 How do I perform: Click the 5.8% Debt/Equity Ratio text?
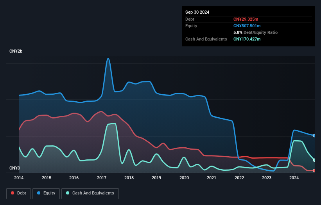tap(255, 32)
